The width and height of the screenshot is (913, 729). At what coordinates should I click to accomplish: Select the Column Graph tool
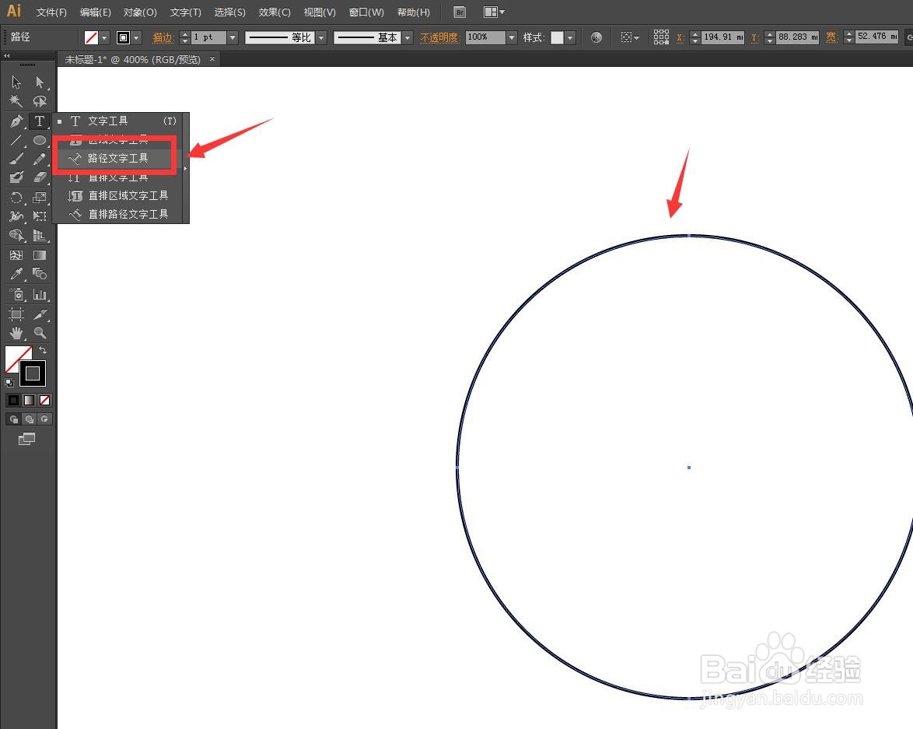(39, 294)
